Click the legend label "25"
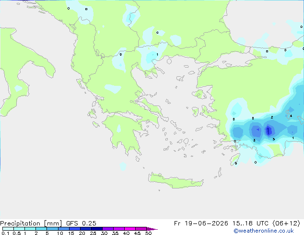The height and width of the screenshot is (235, 304). [x=93, y=233]
